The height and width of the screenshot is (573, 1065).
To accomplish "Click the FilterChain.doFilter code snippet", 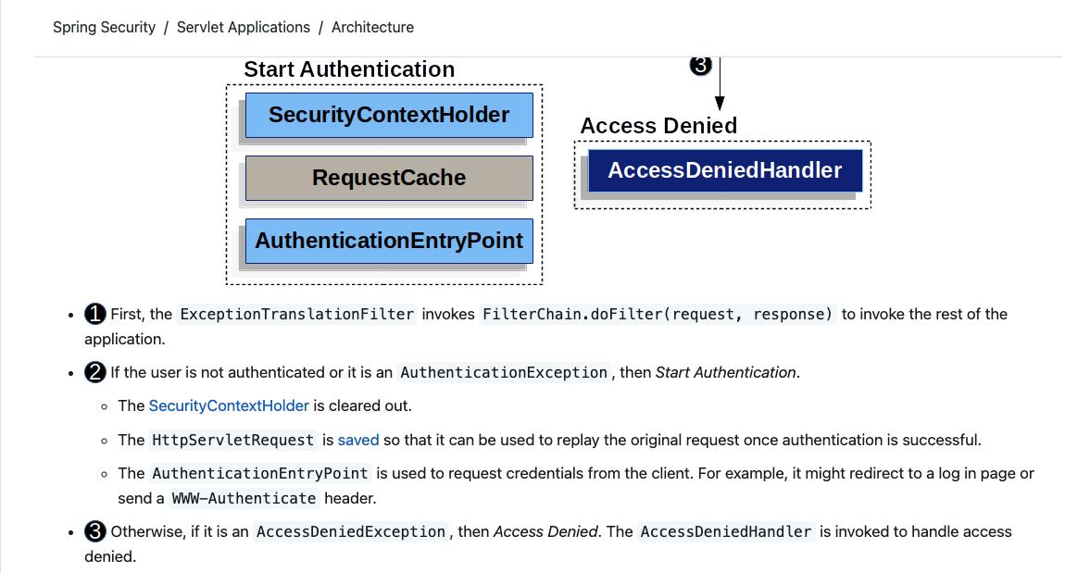I will [658, 314].
